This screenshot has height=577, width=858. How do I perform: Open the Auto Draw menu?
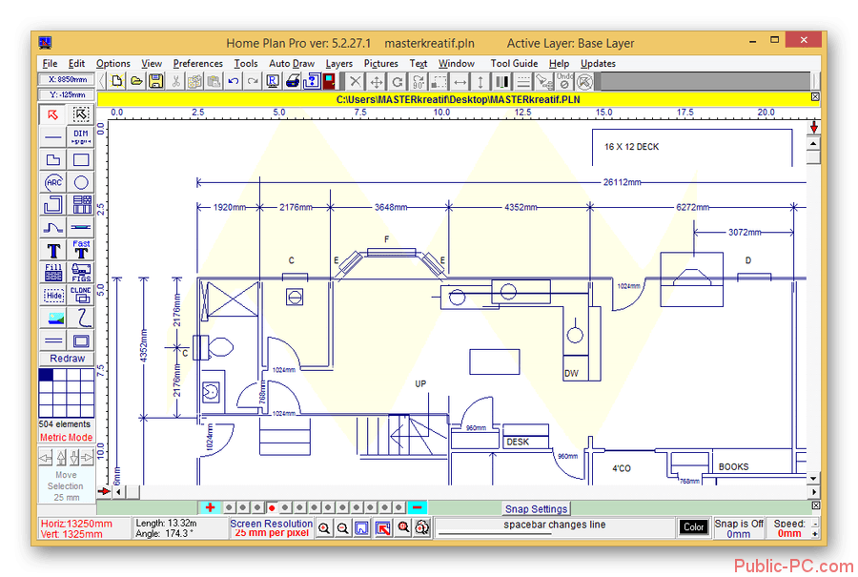(x=291, y=64)
